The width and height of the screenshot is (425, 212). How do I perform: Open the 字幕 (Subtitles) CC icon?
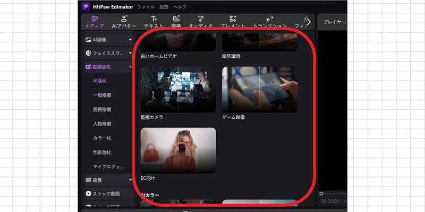176,19
